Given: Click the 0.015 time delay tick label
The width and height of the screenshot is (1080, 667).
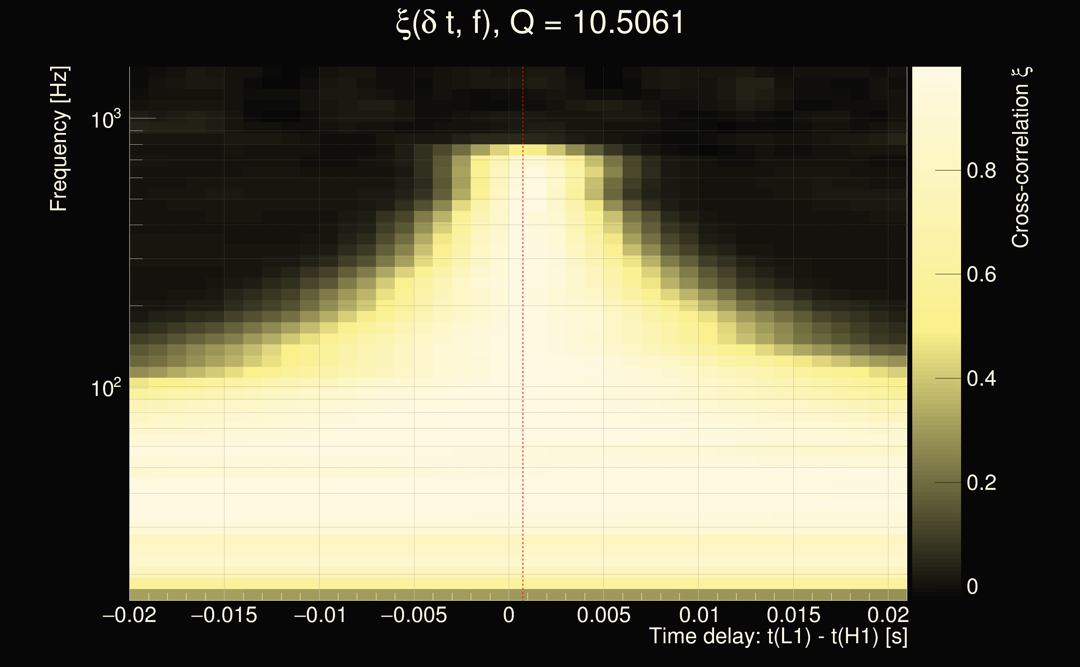Looking at the screenshot, I should pos(793,615).
